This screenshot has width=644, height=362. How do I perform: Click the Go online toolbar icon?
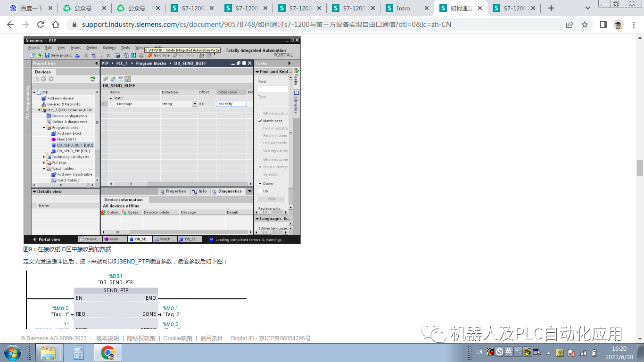150,55
